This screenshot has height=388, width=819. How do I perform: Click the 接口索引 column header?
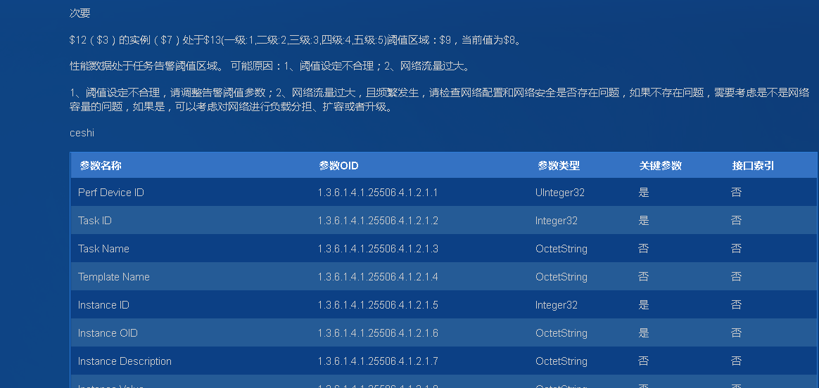tap(753, 166)
